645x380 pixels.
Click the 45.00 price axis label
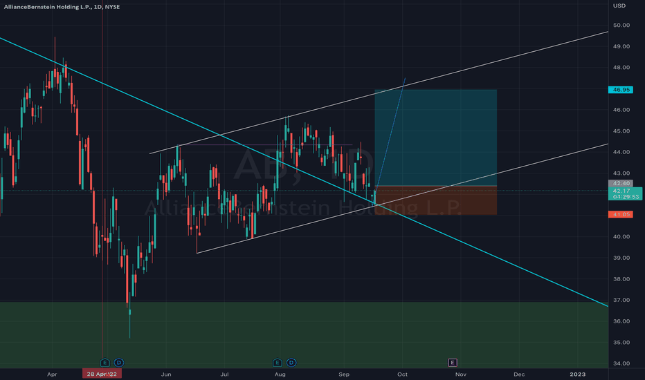(621, 131)
